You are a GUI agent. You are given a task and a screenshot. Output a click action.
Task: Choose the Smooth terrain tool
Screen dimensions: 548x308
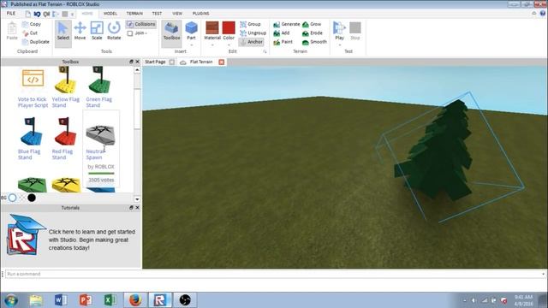(x=314, y=42)
